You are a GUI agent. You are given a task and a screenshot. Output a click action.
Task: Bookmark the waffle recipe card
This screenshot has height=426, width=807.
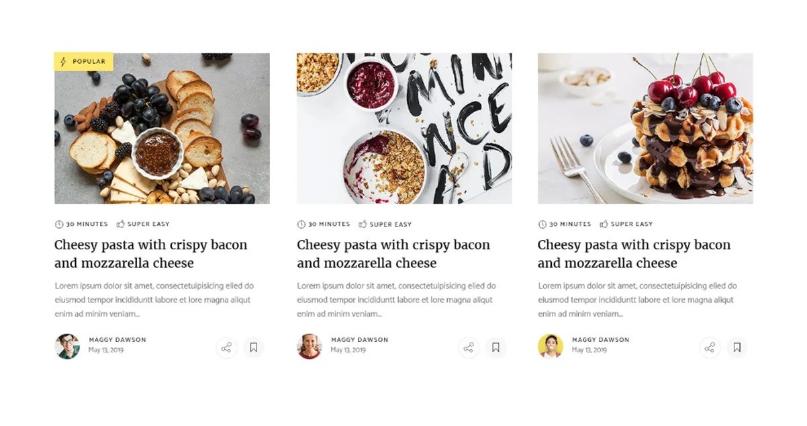(737, 347)
